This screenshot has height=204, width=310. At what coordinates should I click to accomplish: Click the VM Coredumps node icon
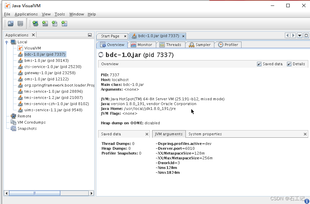coord(13,122)
